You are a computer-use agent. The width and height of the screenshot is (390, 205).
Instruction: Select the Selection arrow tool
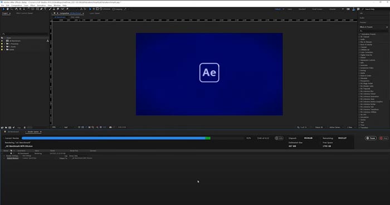click(x=3, y=9)
